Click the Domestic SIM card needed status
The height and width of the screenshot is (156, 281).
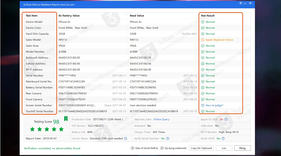106,139
